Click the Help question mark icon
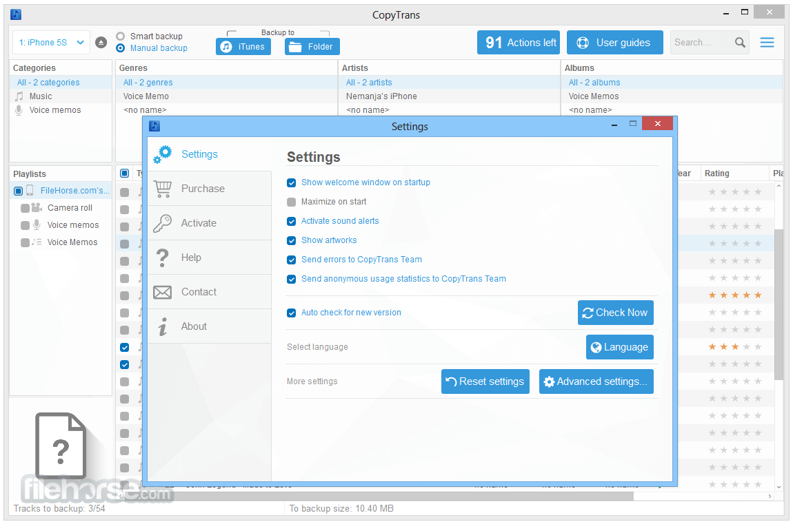The image size is (793, 524). (x=162, y=258)
